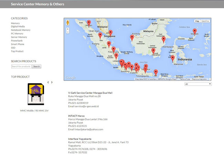Viewport: 224px width, 160px height.
Task: Open the PC Memory category
Action: (x=17, y=34)
